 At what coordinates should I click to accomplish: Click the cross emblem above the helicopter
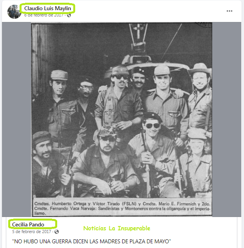[138, 31]
